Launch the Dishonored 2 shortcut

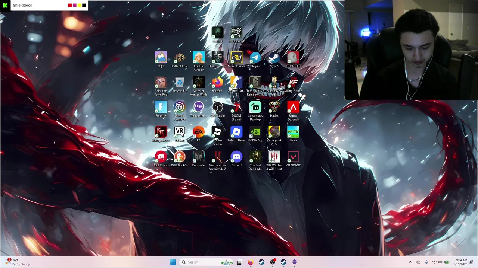tap(217, 60)
